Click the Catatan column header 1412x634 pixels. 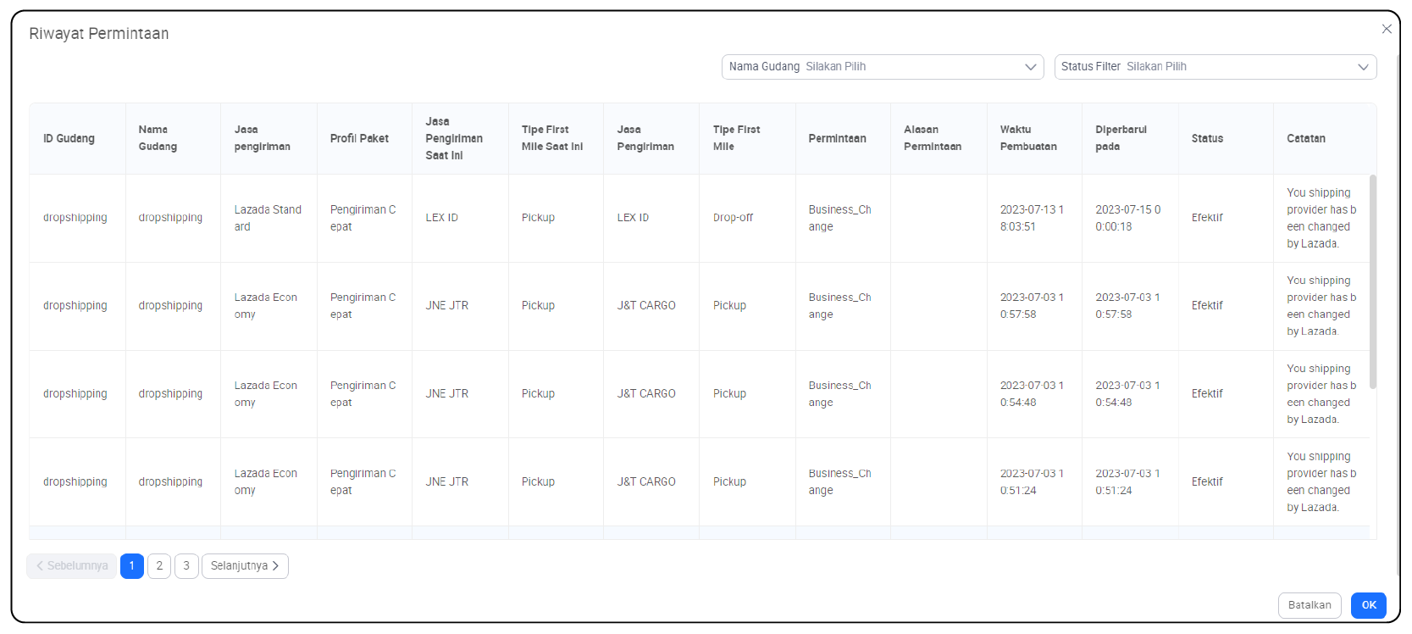(1306, 139)
